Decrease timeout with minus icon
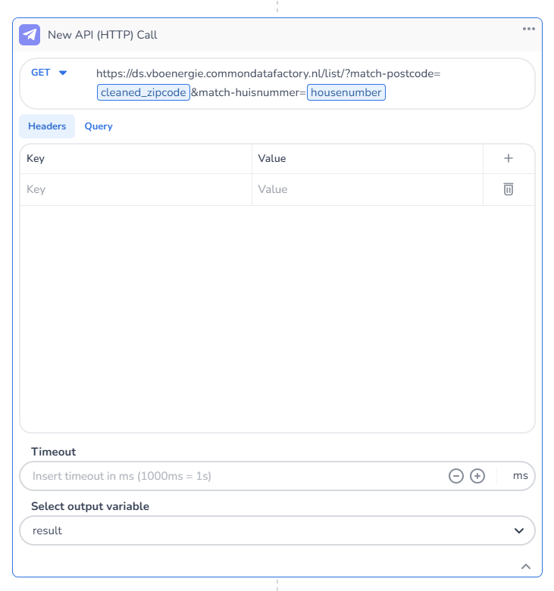 point(456,476)
